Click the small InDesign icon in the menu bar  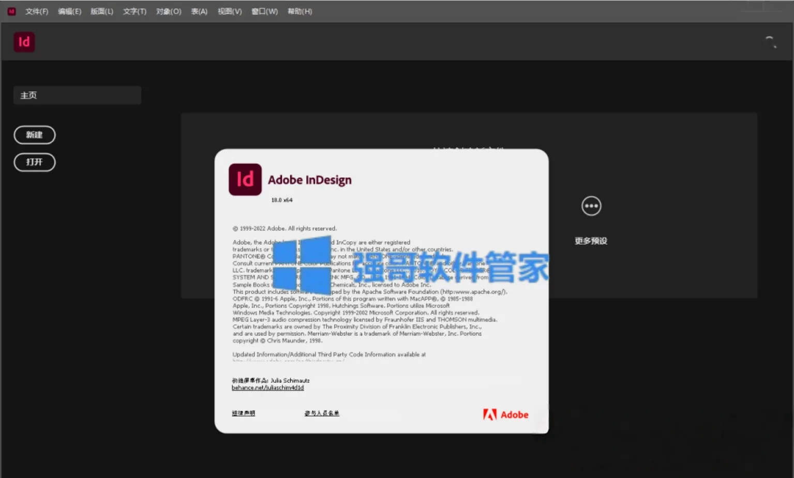tap(11, 11)
